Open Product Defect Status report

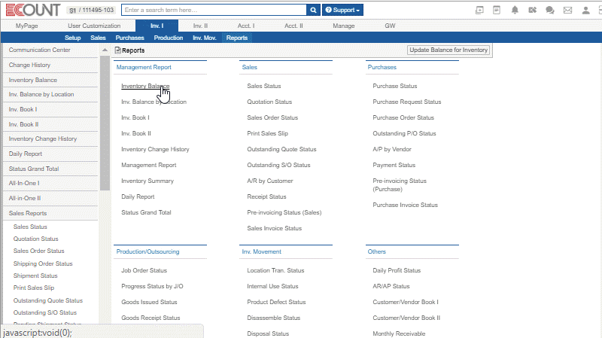pos(276,302)
